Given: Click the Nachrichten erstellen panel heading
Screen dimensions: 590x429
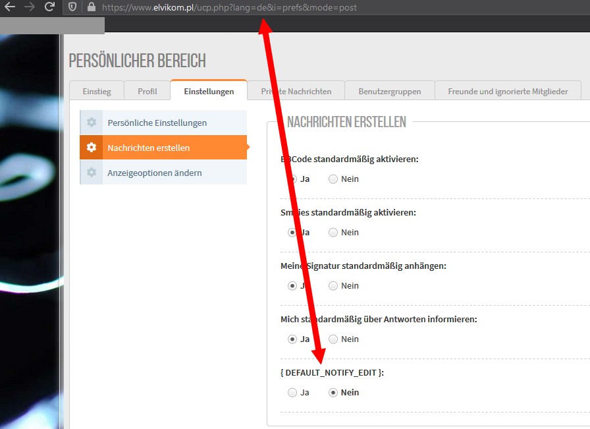Looking at the screenshot, I should tap(346, 122).
